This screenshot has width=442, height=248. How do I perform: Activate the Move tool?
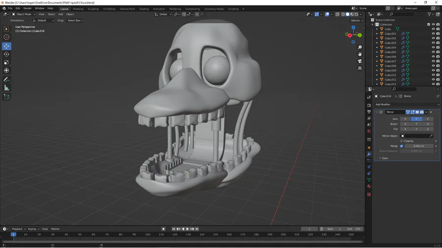coord(6,46)
